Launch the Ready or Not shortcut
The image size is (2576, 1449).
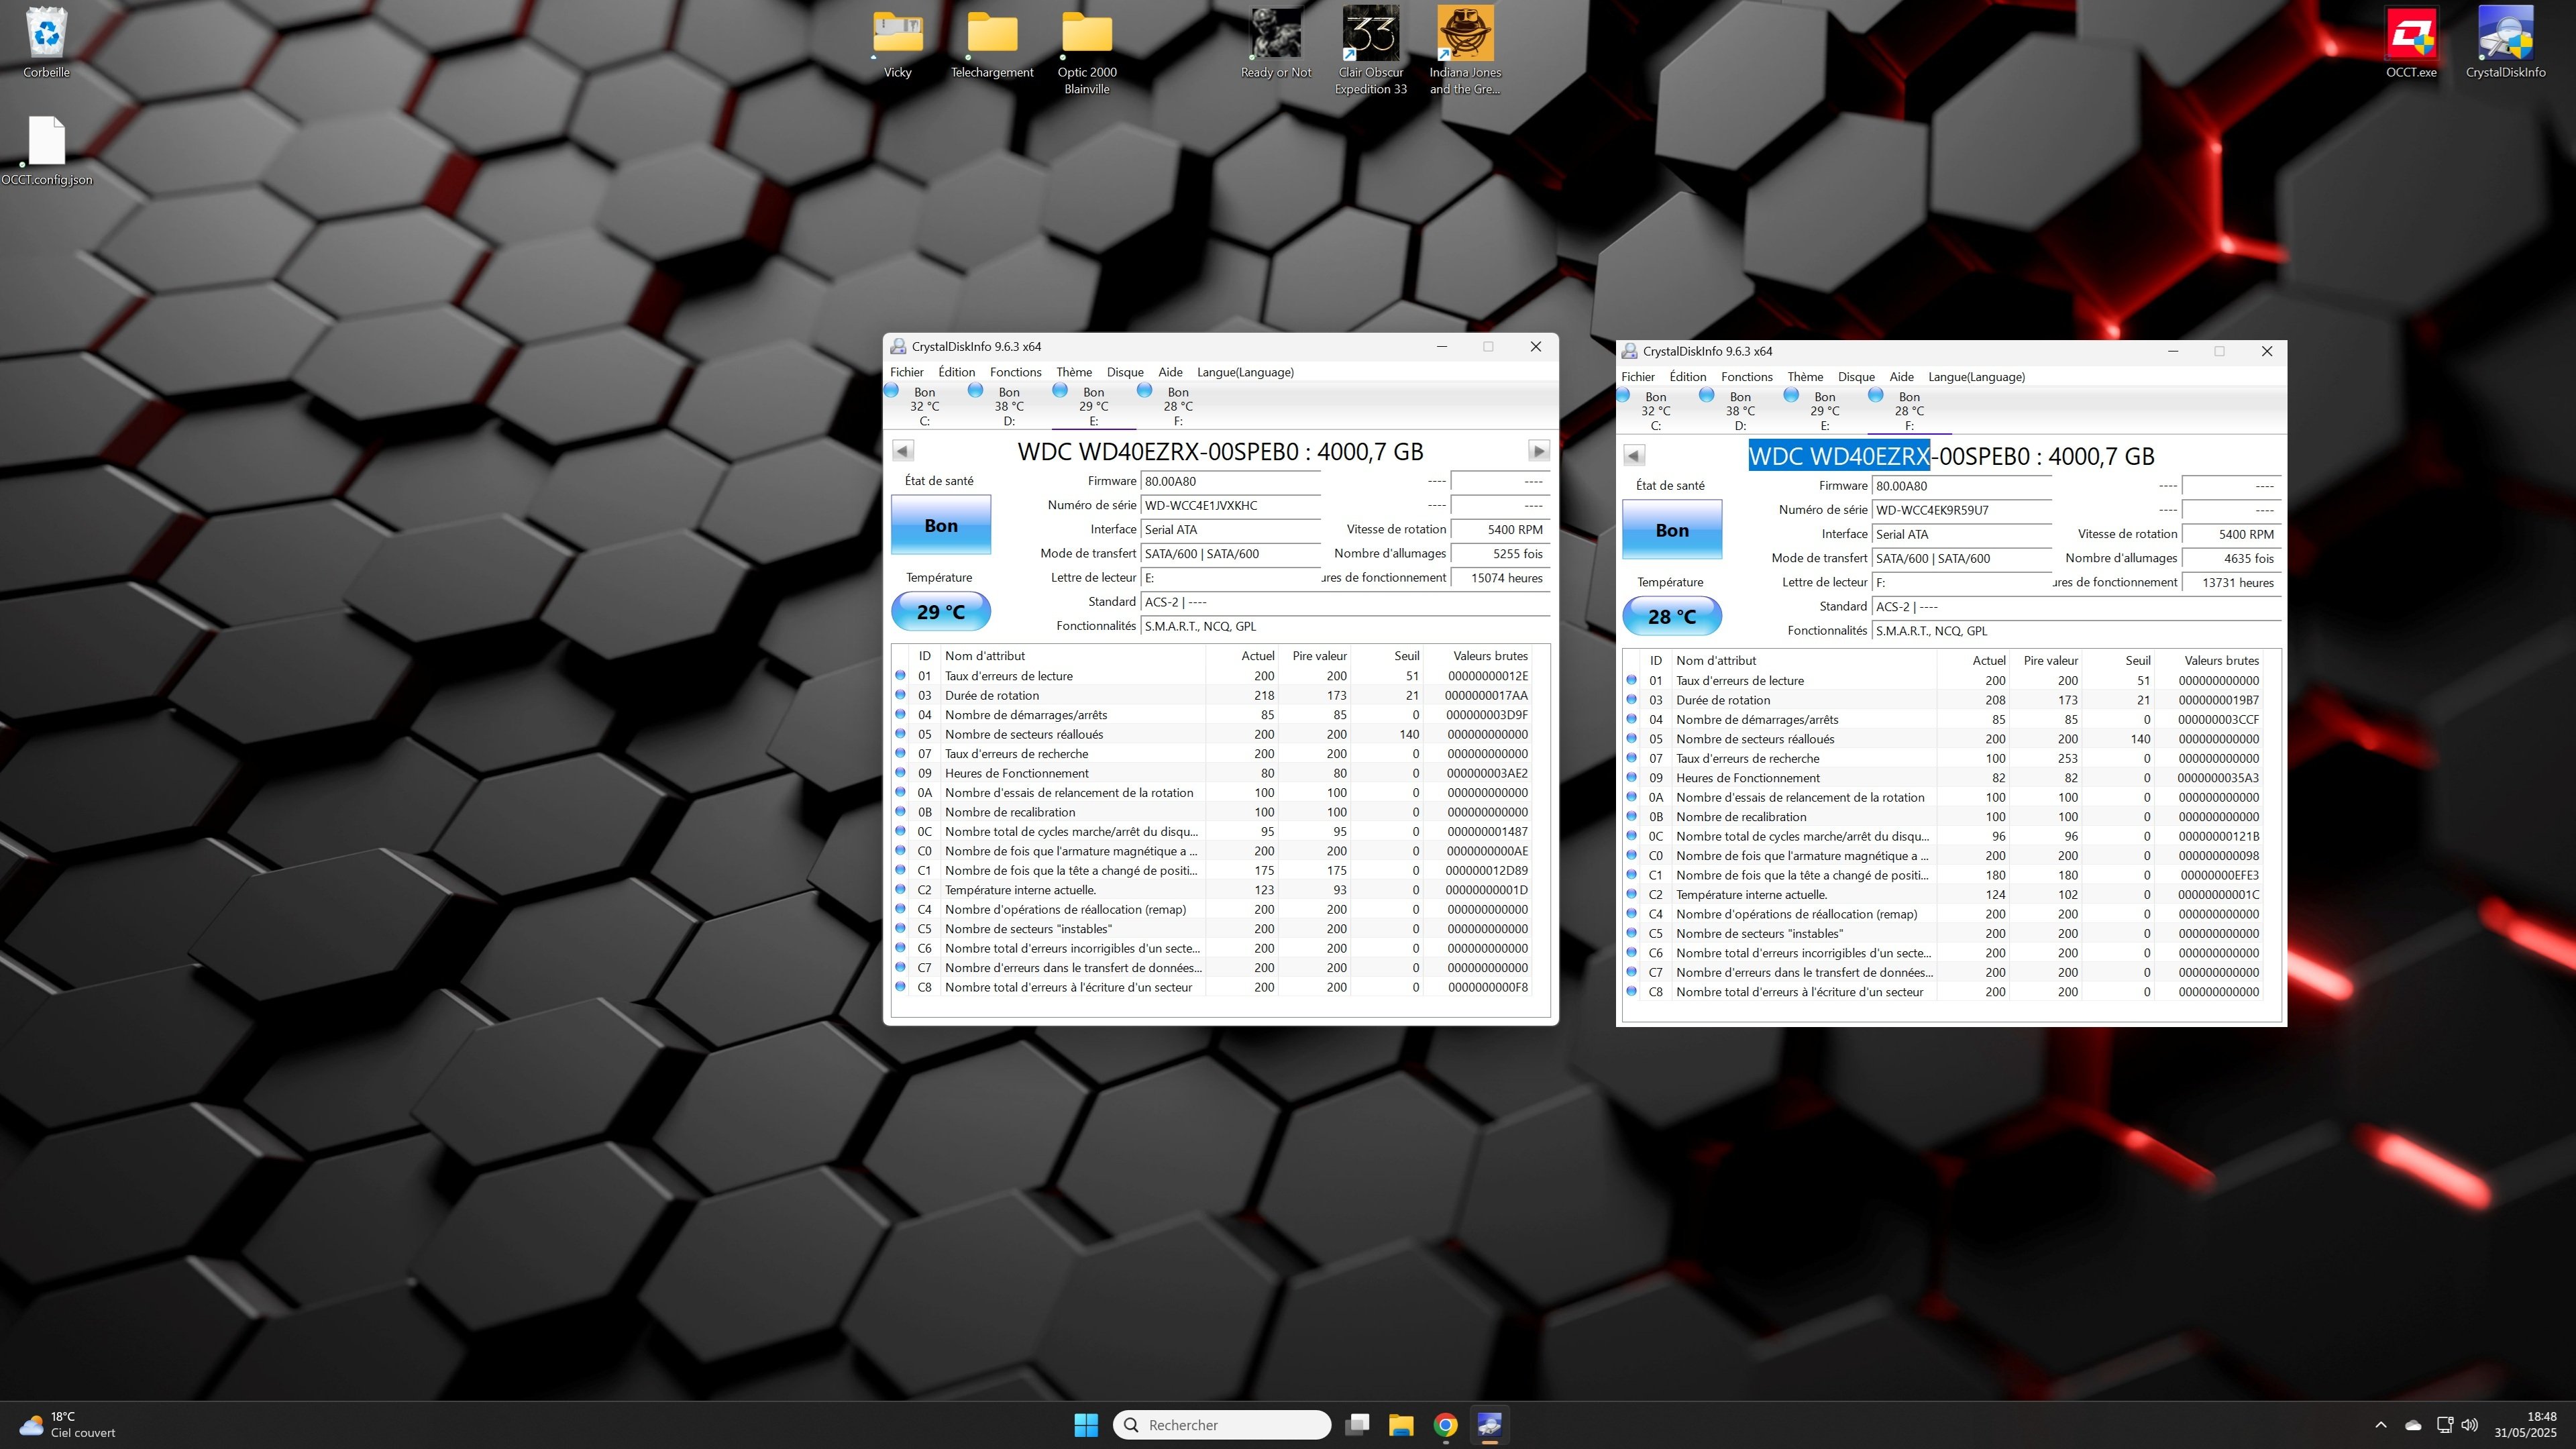point(1275,43)
